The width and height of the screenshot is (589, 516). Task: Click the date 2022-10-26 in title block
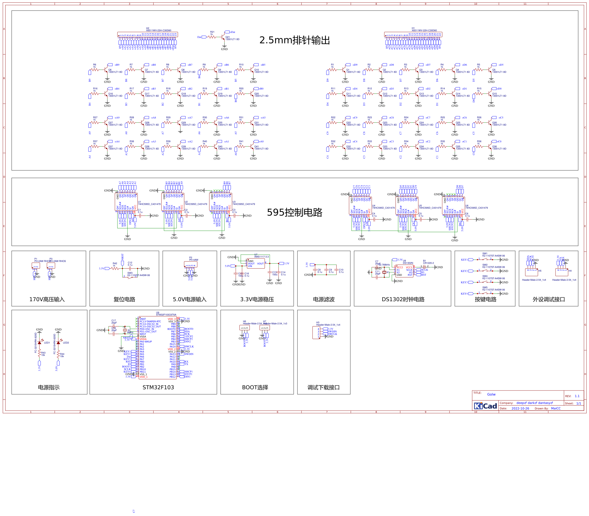click(x=520, y=408)
